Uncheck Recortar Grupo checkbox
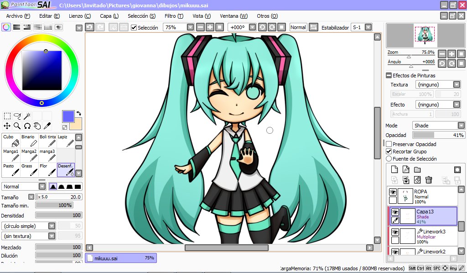The image size is (467, 273). (389, 152)
